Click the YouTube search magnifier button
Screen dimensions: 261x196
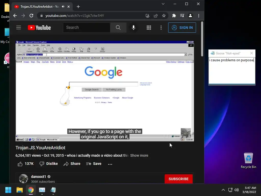tap(118, 28)
